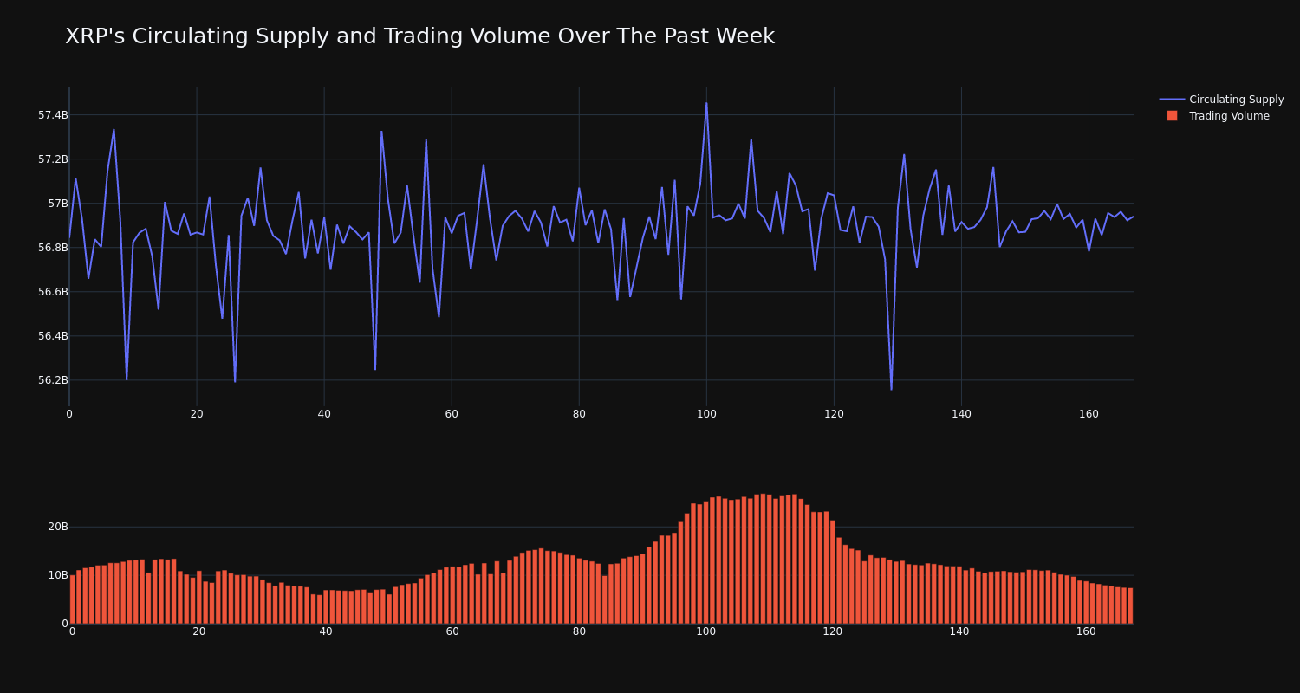Click x-axis label 100 on supply chart
This screenshot has height=693, width=1300.
[x=706, y=414]
